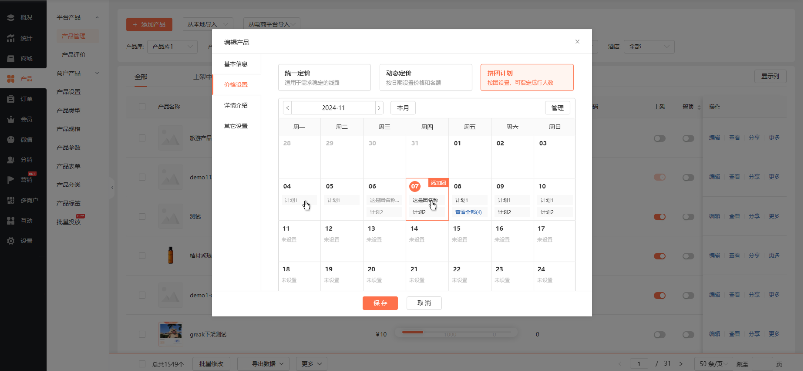
Task: Toggle 上架 switch for 植村秀 row
Action: [660, 256]
